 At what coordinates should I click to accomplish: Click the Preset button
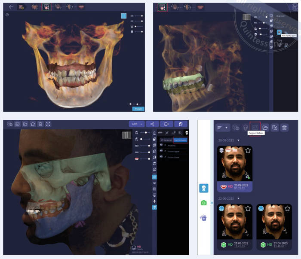tap(138, 109)
